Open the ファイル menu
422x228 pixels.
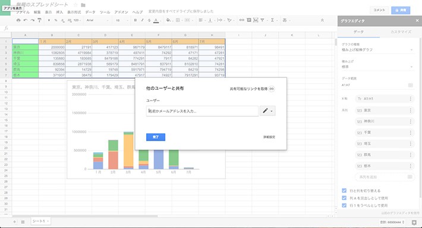(23, 12)
